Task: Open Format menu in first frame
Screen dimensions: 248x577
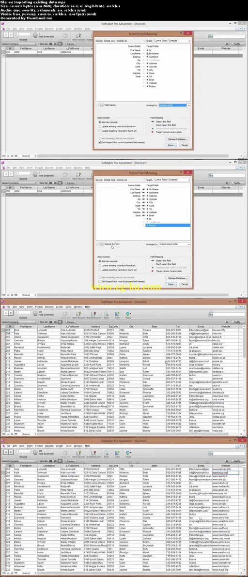Action: 39,29
